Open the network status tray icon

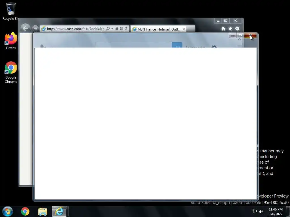[255, 211]
